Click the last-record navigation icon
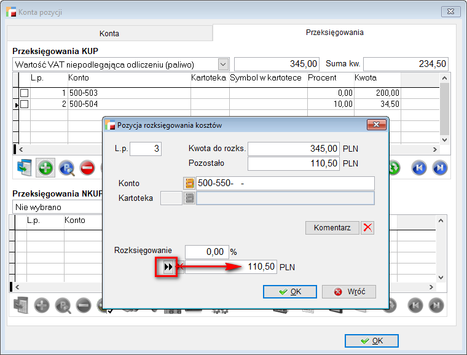The image size is (467, 355). [439, 168]
